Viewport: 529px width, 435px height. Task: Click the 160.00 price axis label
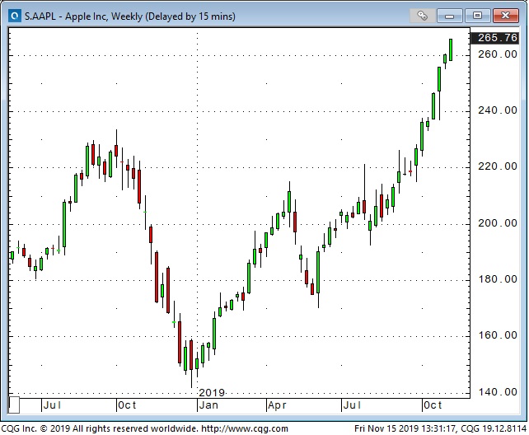tap(498, 334)
